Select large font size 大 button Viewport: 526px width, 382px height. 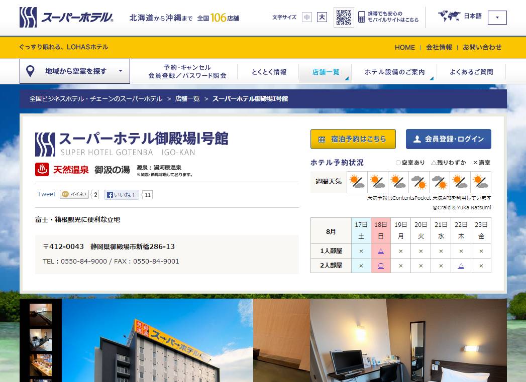coord(322,17)
